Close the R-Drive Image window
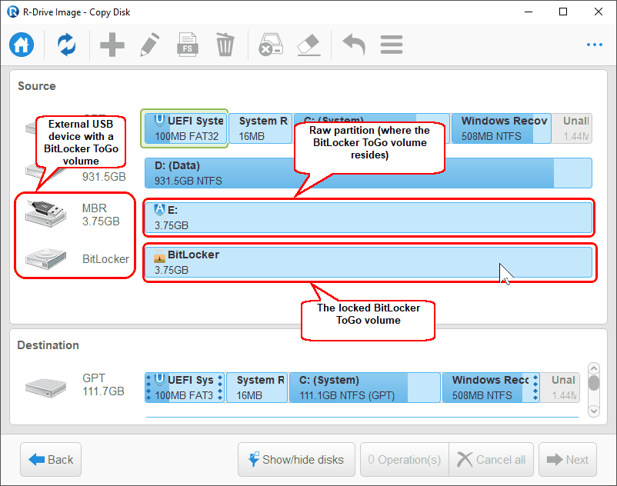617x486 pixels. pyautogui.click(x=598, y=12)
